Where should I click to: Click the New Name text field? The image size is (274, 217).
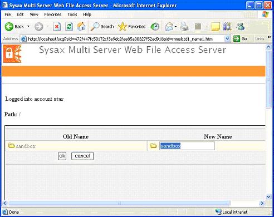tap(187, 146)
